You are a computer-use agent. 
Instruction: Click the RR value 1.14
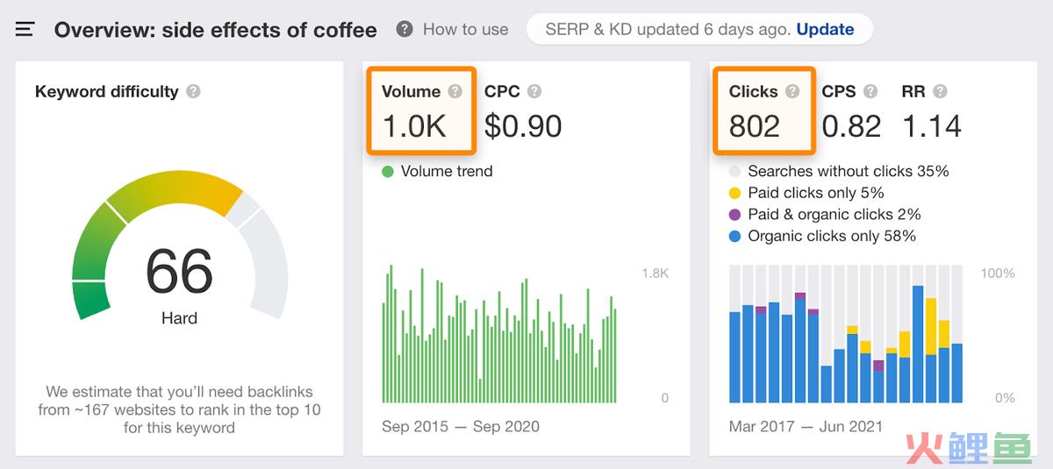[932, 126]
